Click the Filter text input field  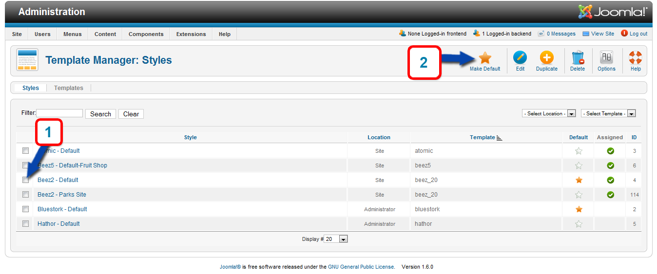pos(60,113)
